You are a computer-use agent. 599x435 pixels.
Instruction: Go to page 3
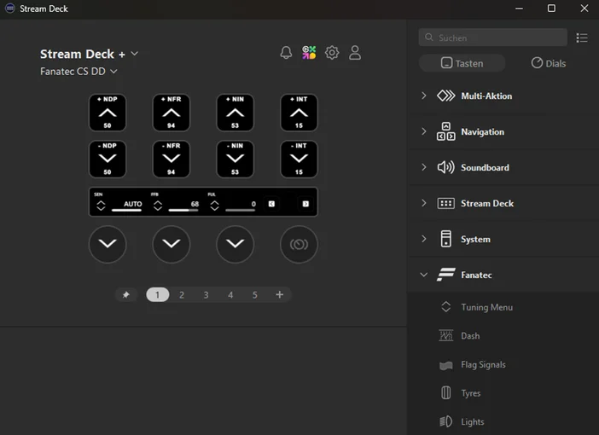pyautogui.click(x=206, y=295)
